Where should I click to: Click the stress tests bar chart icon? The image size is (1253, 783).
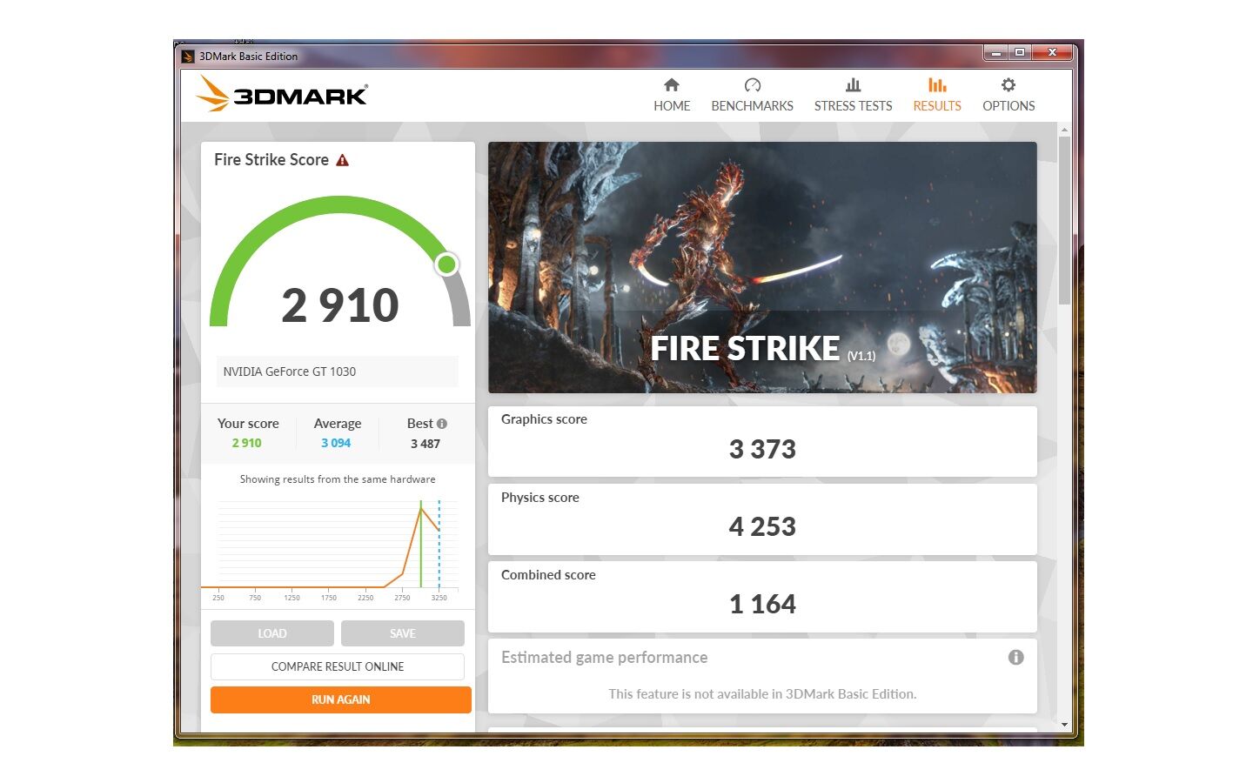pyautogui.click(x=854, y=84)
